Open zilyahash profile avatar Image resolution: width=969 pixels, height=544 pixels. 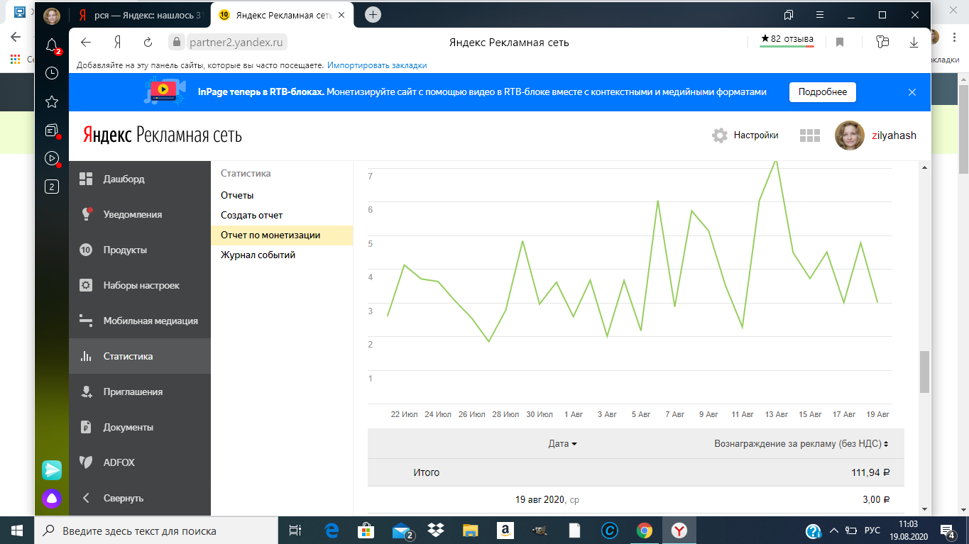point(849,135)
